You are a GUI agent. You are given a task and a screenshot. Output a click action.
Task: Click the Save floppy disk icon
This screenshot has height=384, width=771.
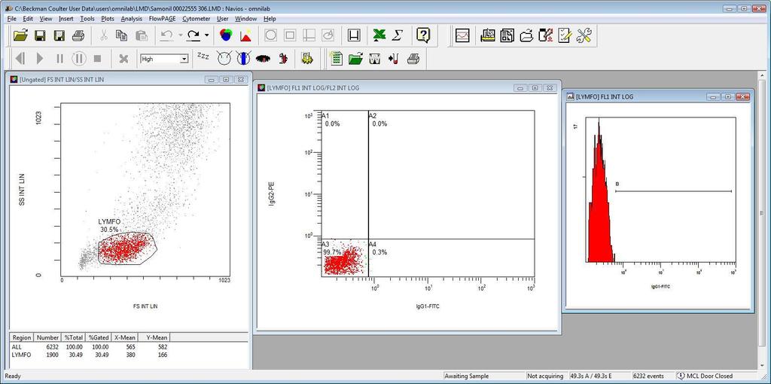click(x=41, y=35)
